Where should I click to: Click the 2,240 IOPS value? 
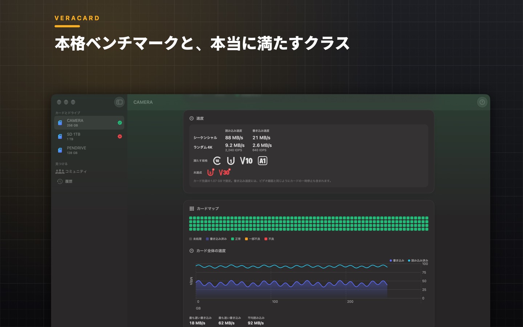coord(234,150)
